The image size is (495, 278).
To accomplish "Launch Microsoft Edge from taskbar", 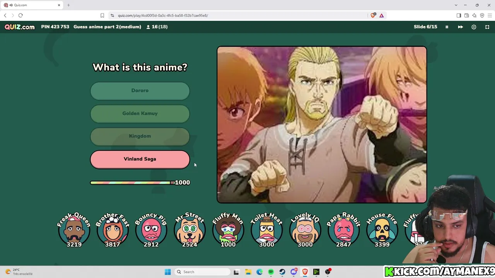I will [x=259, y=272].
